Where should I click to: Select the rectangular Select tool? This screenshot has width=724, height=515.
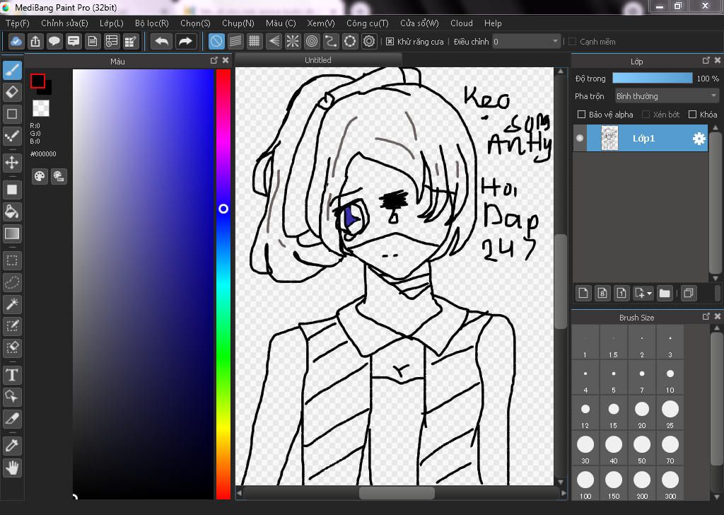click(x=13, y=261)
